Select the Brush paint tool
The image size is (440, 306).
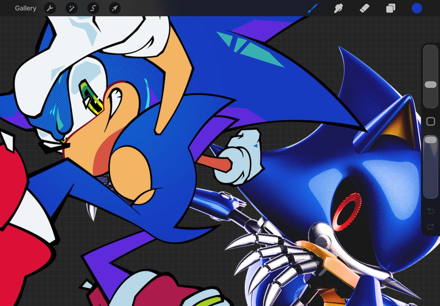pos(312,8)
